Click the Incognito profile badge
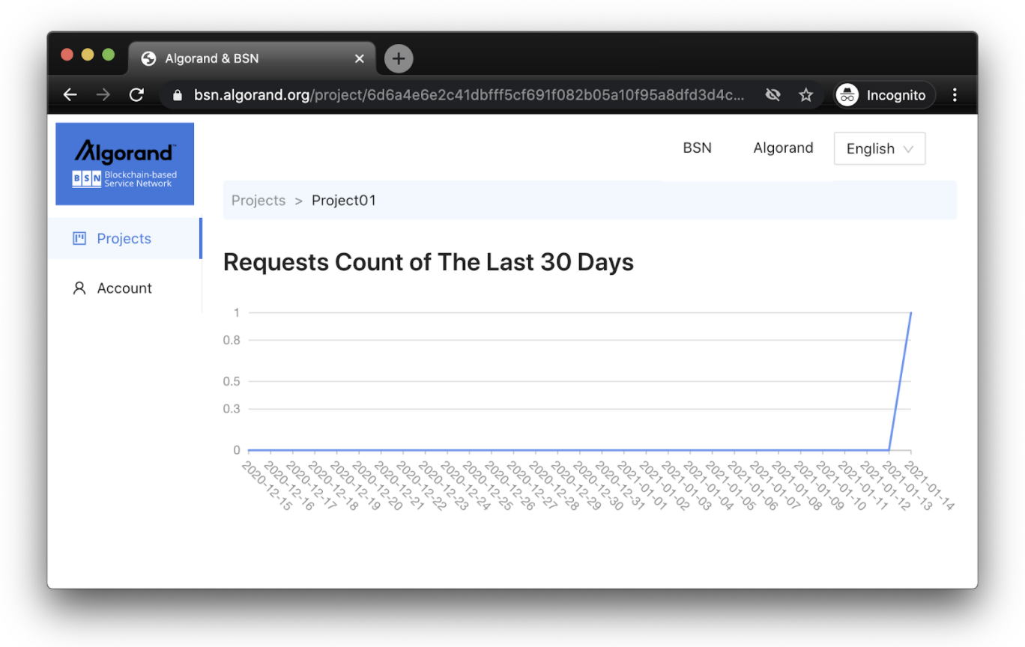 click(885, 95)
